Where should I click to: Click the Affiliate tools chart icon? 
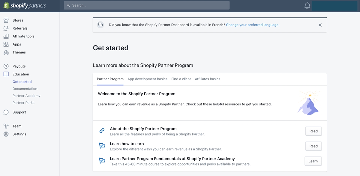pos(6,36)
